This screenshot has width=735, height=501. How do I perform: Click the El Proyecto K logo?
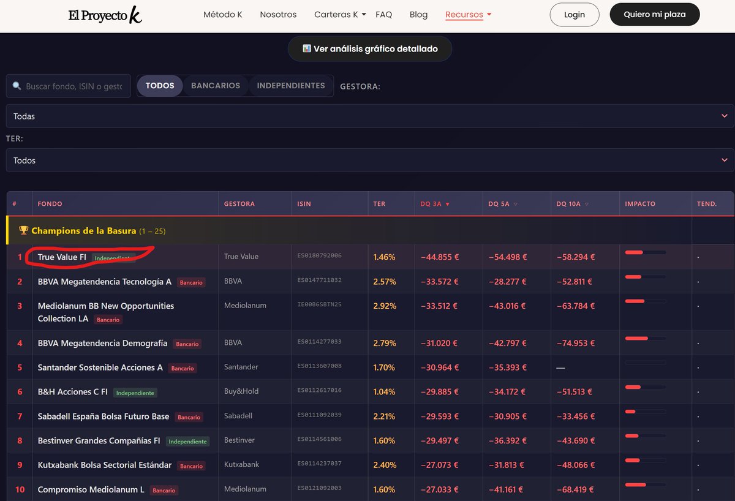(105, 15)
